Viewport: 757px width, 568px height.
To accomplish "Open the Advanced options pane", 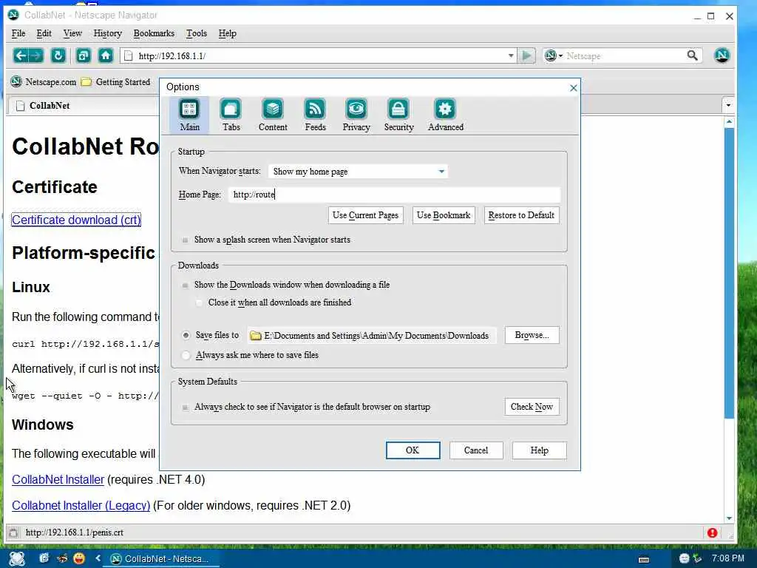I will tap(445, 115).
